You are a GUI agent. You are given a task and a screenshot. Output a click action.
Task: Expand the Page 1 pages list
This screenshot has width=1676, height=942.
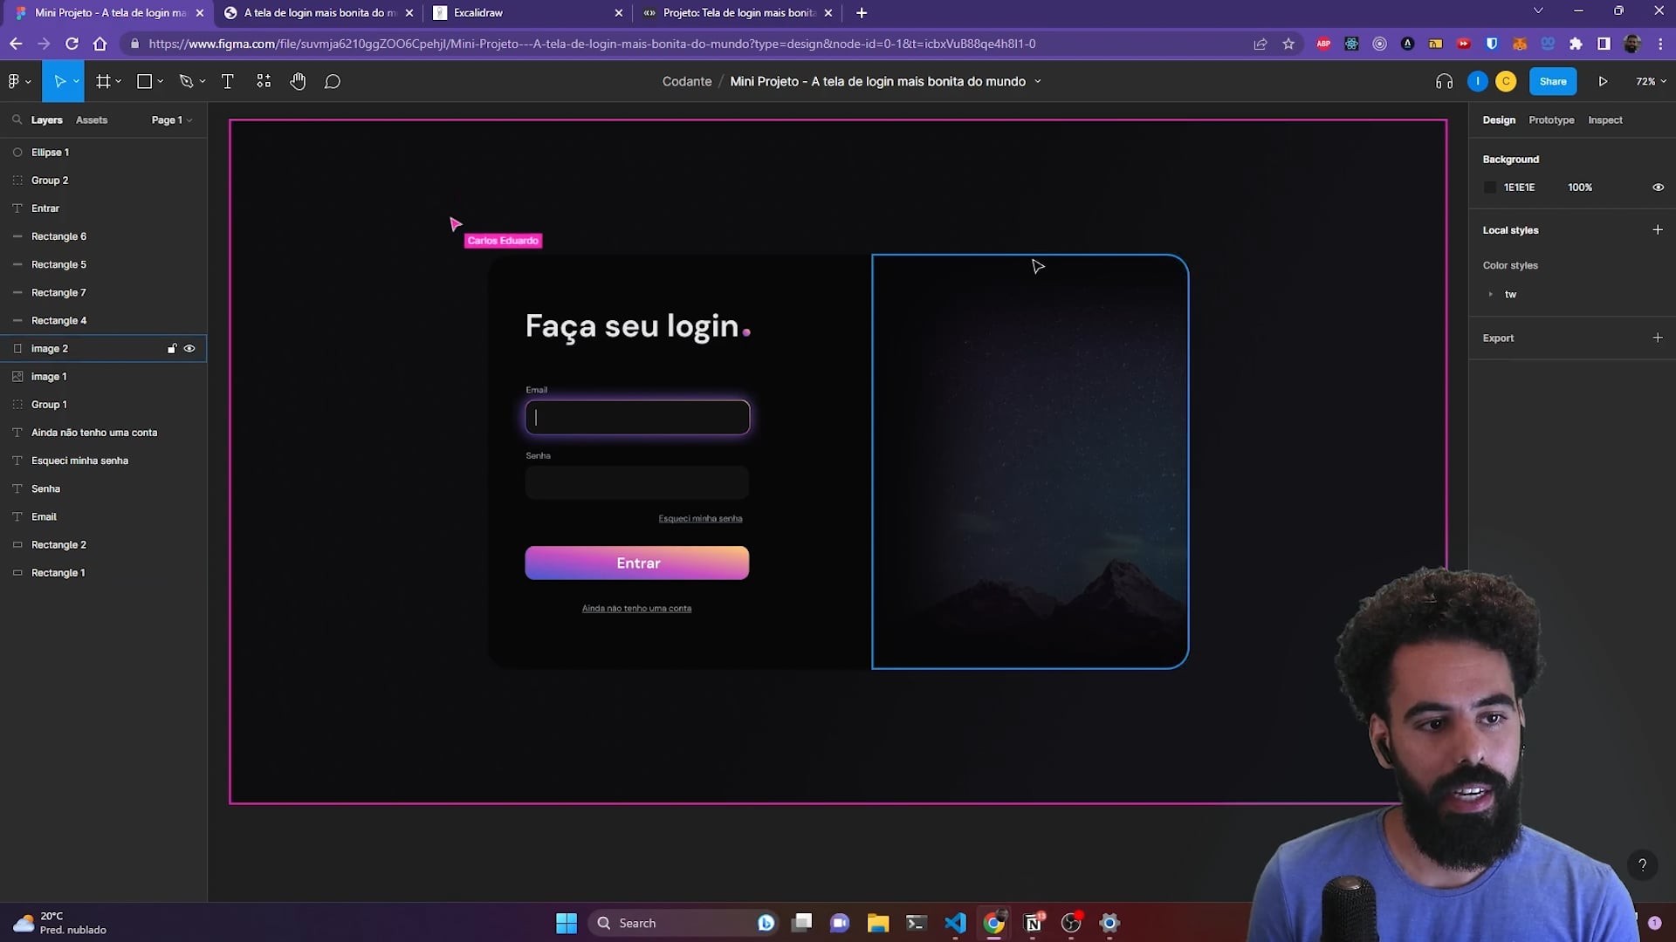pos(171,120)
